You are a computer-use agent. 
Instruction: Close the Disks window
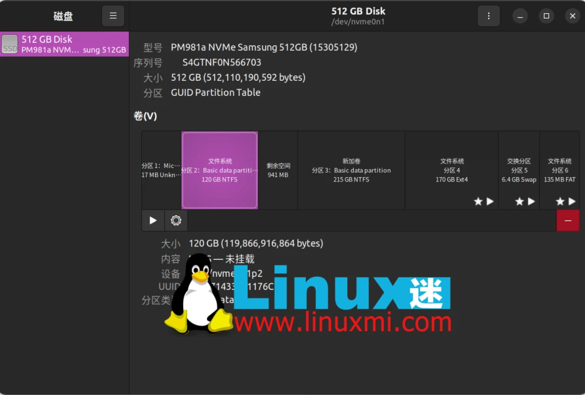(x=572, y=16)
